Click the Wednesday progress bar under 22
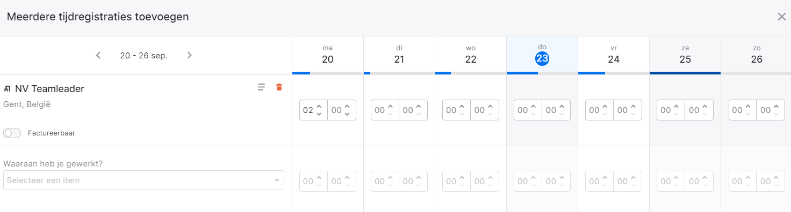Image resolution: width=791 pixels, height=212 pixels. 471,73
